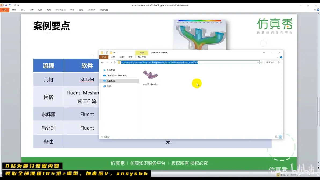Open the 审阅 ribbon tab
The height and width of the screenshot is (180, 320).
click(x=72, y=10)
